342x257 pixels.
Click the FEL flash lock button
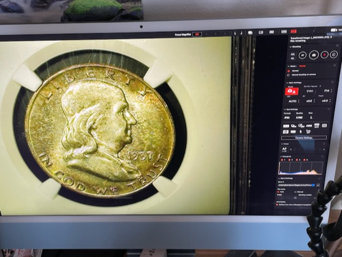[292, 58]
